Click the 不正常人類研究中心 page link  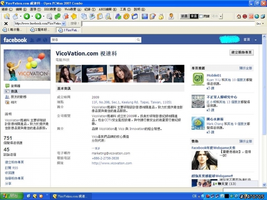click(x=222, y=97)
